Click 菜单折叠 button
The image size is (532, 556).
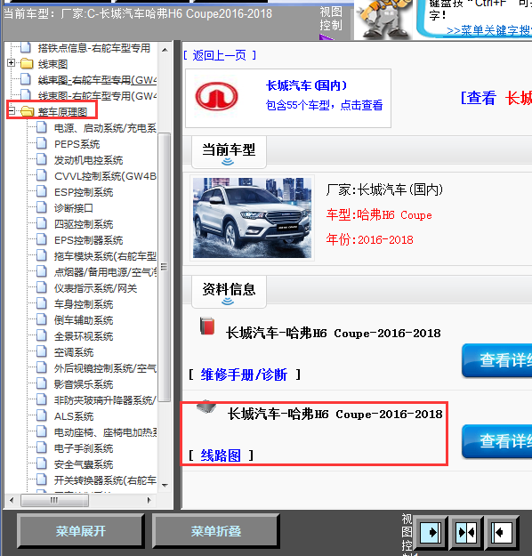(215, 531)
